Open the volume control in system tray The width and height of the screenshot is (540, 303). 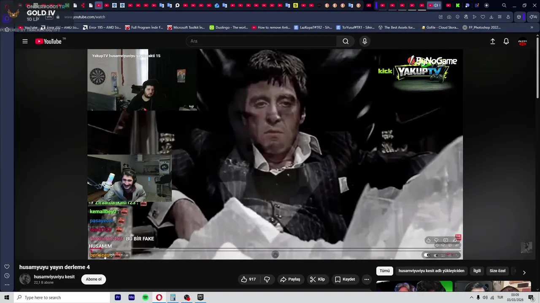coord(485,298)
